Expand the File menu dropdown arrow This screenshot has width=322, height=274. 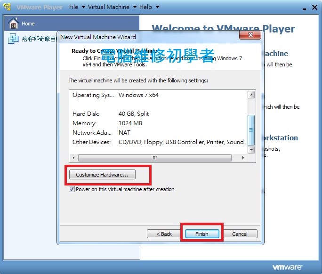pos(83,7)
